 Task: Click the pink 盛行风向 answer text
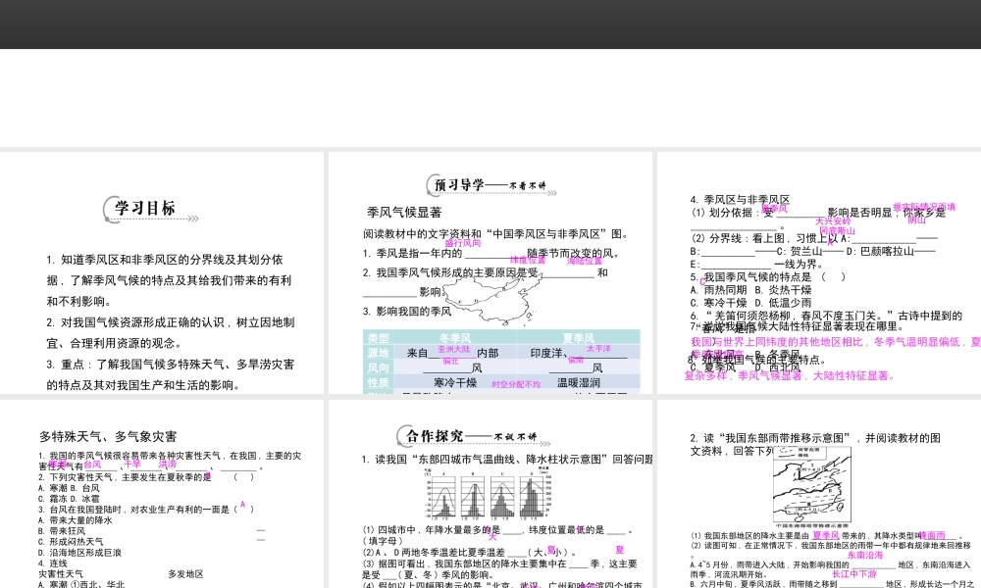pyautogui.click(x=463, y=242)
